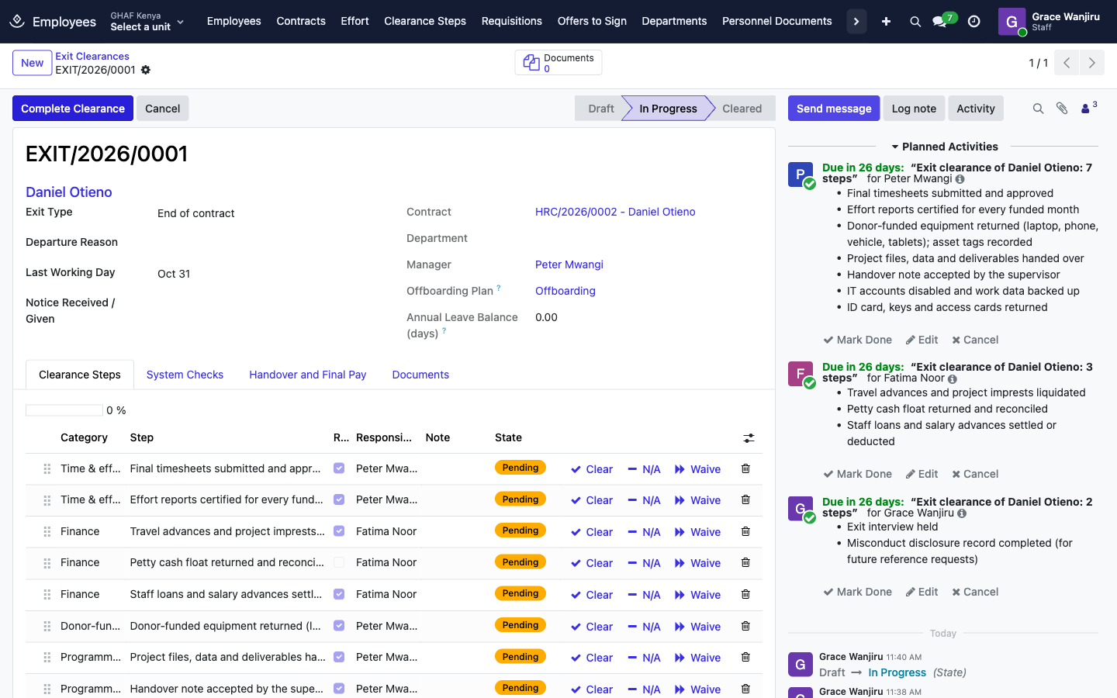Click the gear icon beside EXIT/2026/0001
1117x698 pixels.
pyautogui.click(x=146, y=70)
